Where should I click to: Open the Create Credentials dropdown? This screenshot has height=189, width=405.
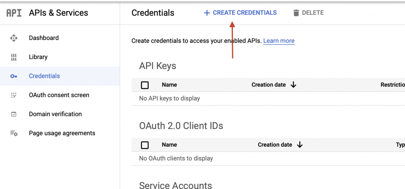coord(240,13)
